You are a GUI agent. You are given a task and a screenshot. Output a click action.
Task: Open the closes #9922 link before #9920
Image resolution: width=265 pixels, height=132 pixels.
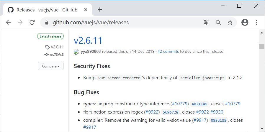202,112
